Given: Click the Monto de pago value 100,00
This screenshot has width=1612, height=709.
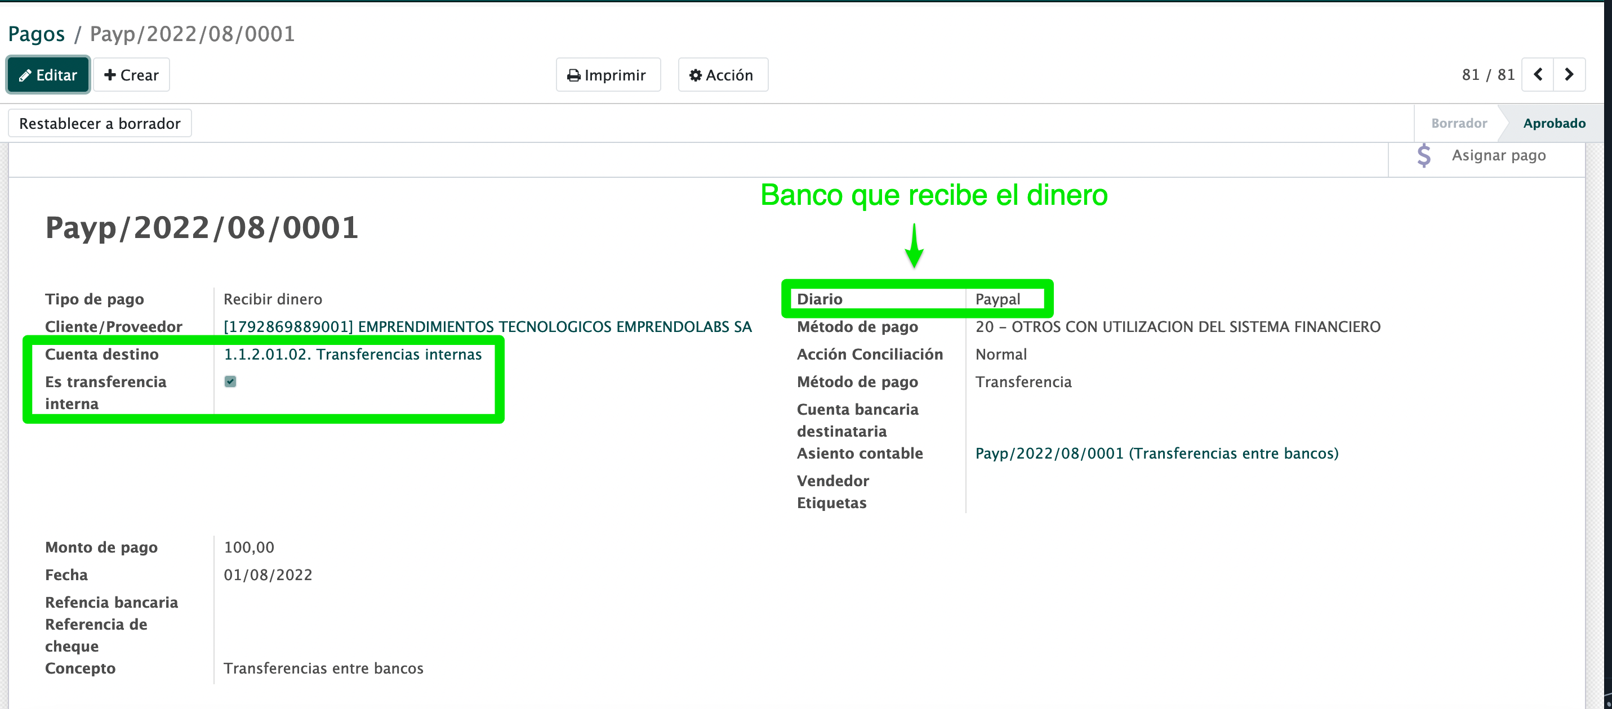Looking at the screenshot, I should point(249,546).
